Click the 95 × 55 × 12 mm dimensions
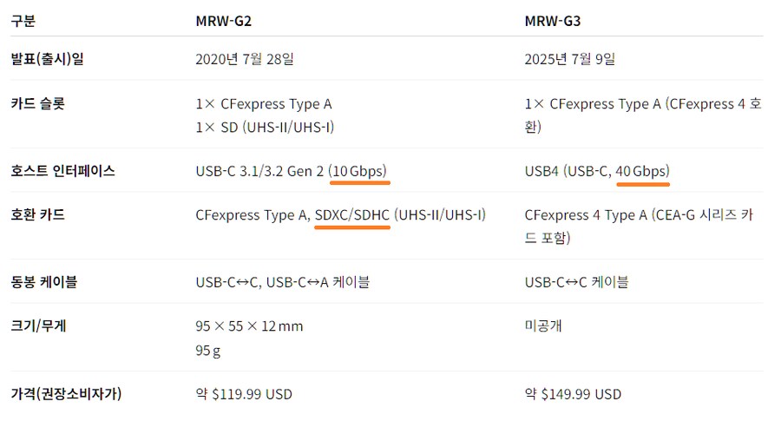 coord(249,326)
